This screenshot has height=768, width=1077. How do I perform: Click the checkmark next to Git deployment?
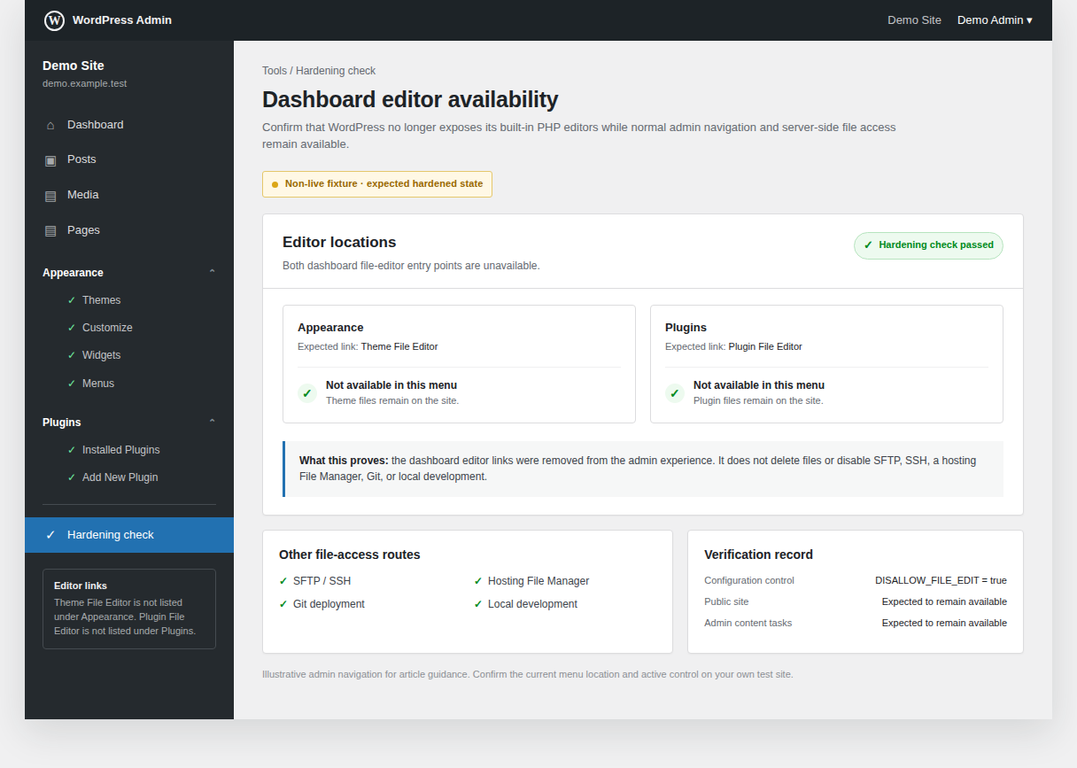point(283,604)
